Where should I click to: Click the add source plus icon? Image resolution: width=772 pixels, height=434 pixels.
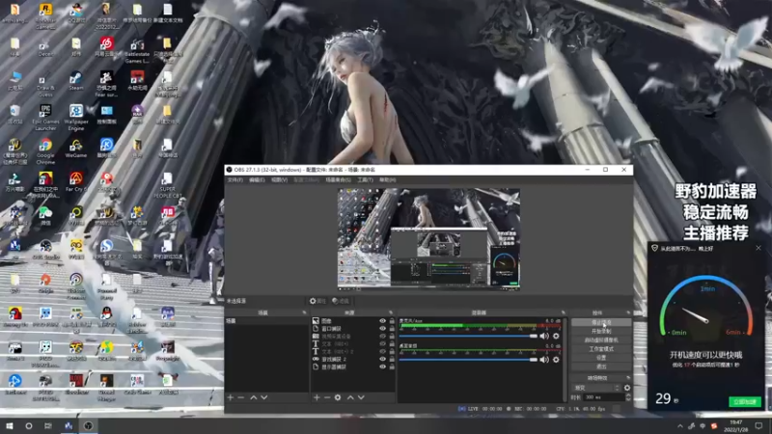point(316,397)
